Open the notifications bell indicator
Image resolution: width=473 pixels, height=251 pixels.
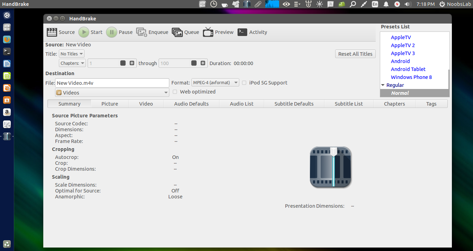386,4
